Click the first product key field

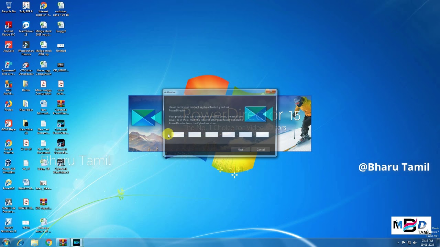point(178,135)
